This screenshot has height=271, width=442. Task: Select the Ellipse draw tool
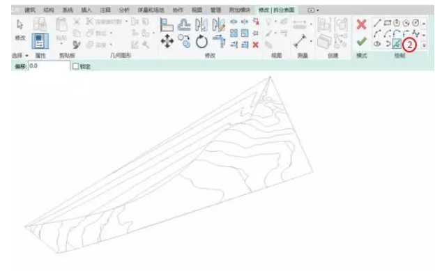(x=377, y=44)
